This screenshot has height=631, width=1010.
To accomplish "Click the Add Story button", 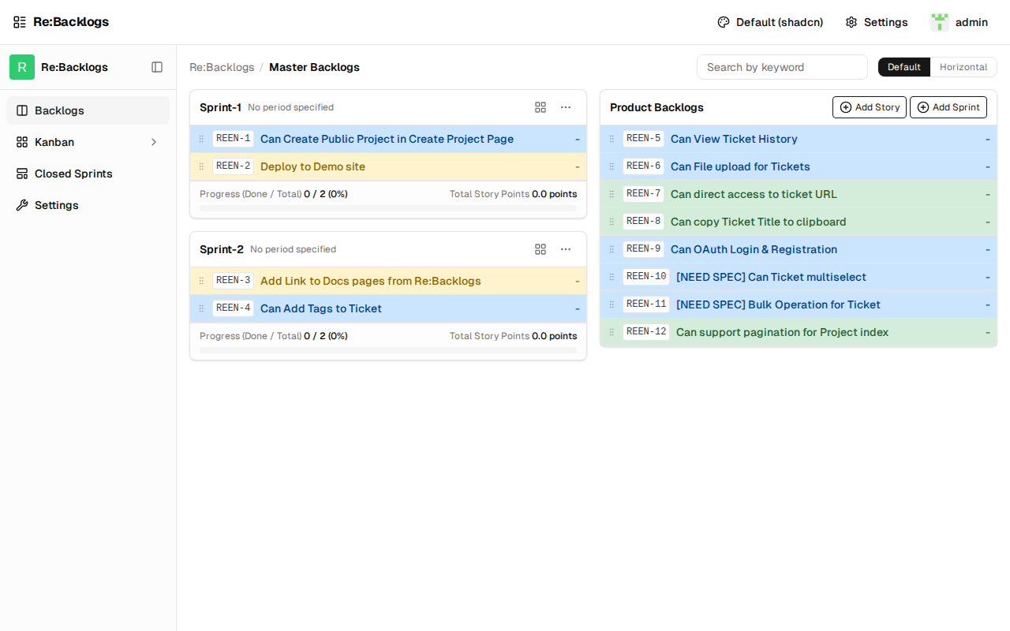I will point(870,107).
